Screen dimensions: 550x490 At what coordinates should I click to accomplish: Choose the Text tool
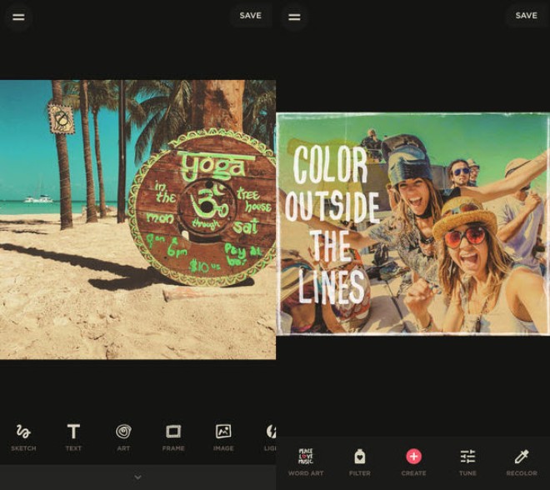pyautogui.click(x=73, y=436)
